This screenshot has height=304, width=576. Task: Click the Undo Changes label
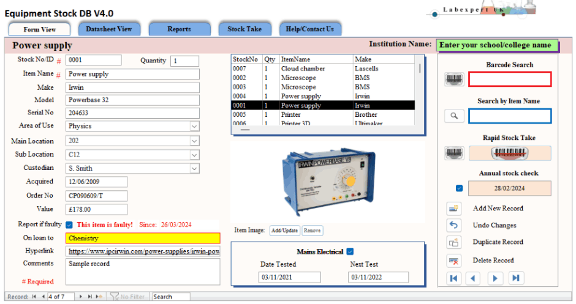coord(495,225)
